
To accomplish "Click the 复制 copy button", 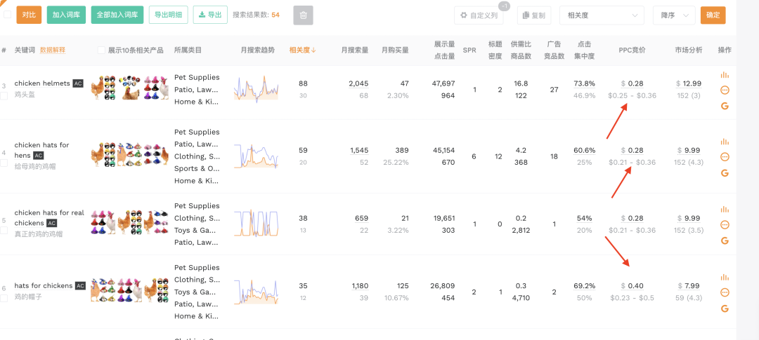I will click(534, 15).
